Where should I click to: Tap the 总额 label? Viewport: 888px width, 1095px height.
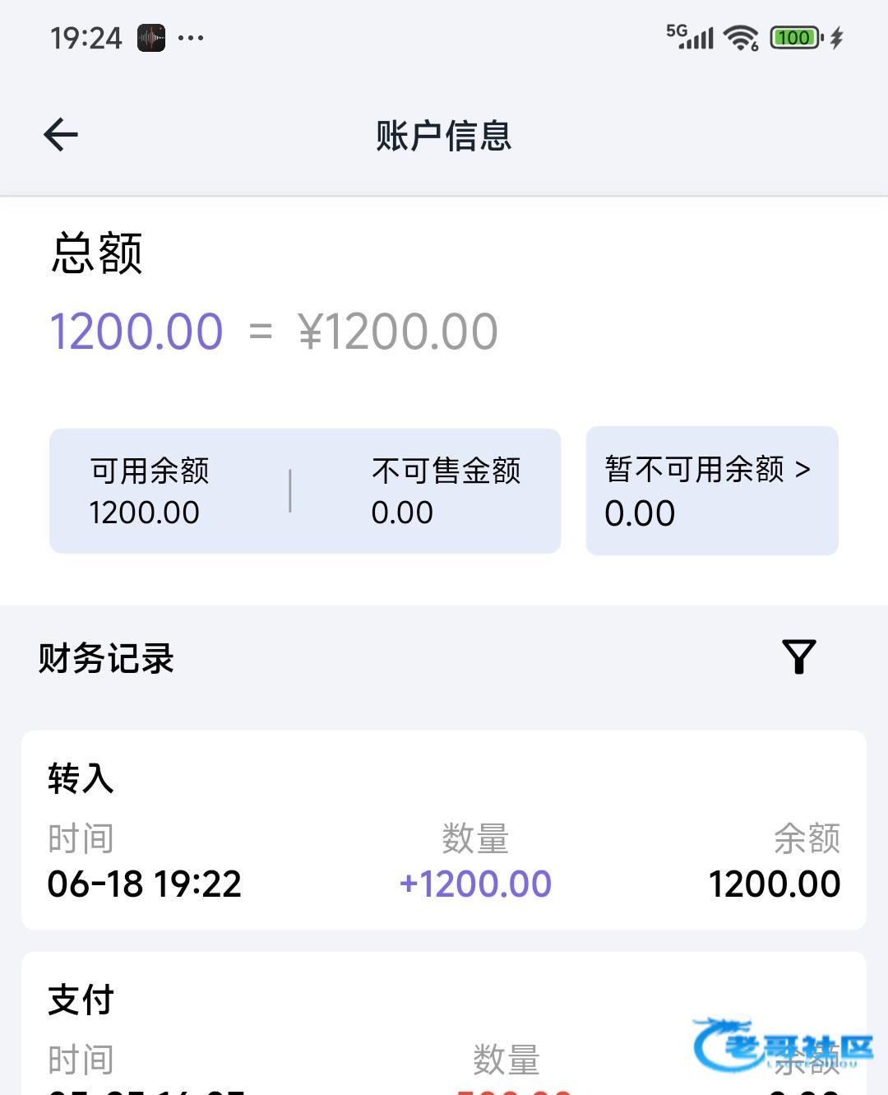coord(97,253)
